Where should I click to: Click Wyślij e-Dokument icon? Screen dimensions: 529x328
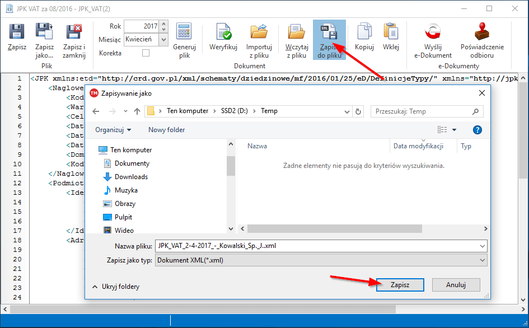[x=433, y=32]
